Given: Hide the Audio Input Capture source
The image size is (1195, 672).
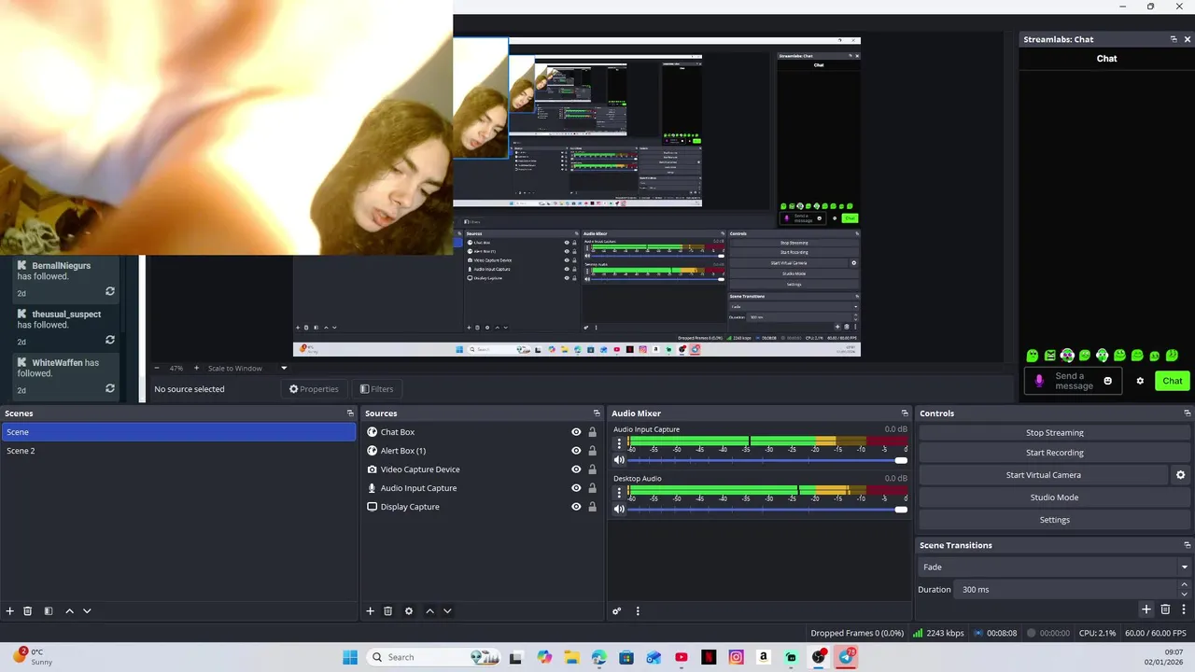Looking at the screenshot, I should [576, 488].
